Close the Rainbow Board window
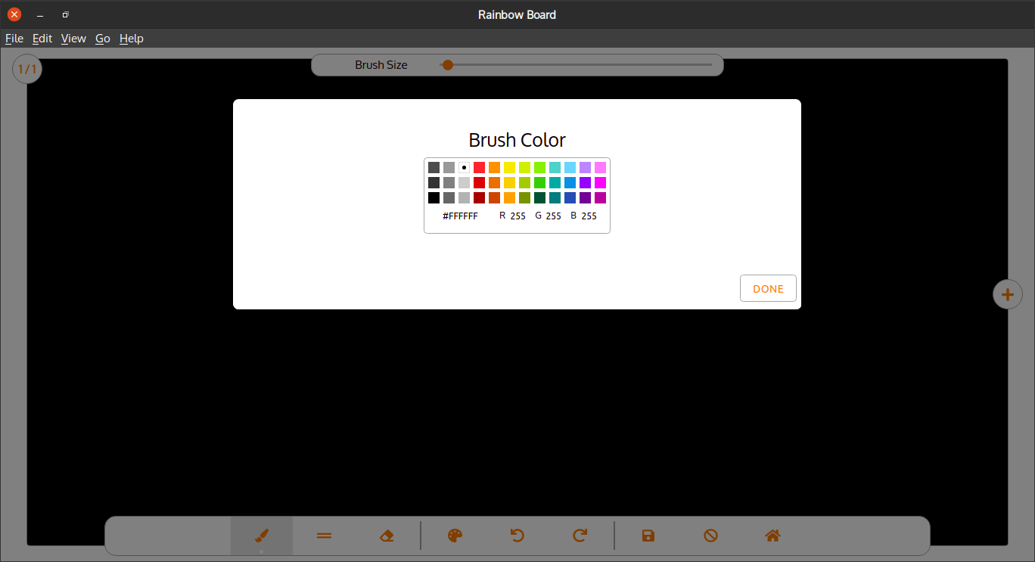Screen dimensions: 1035x562 click(x=14, y=14)
